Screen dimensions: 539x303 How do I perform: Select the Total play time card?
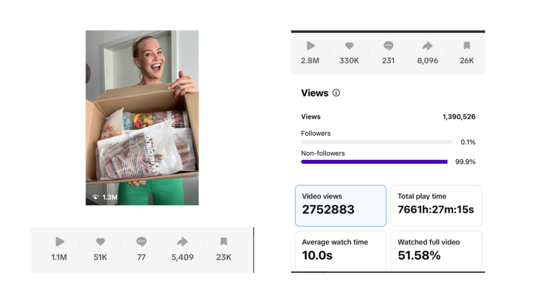coord(436,206)
